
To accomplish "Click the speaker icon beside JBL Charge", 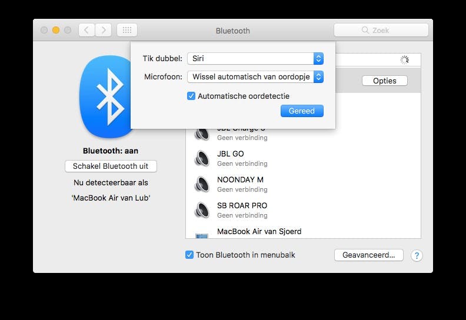I will [202, 135].
